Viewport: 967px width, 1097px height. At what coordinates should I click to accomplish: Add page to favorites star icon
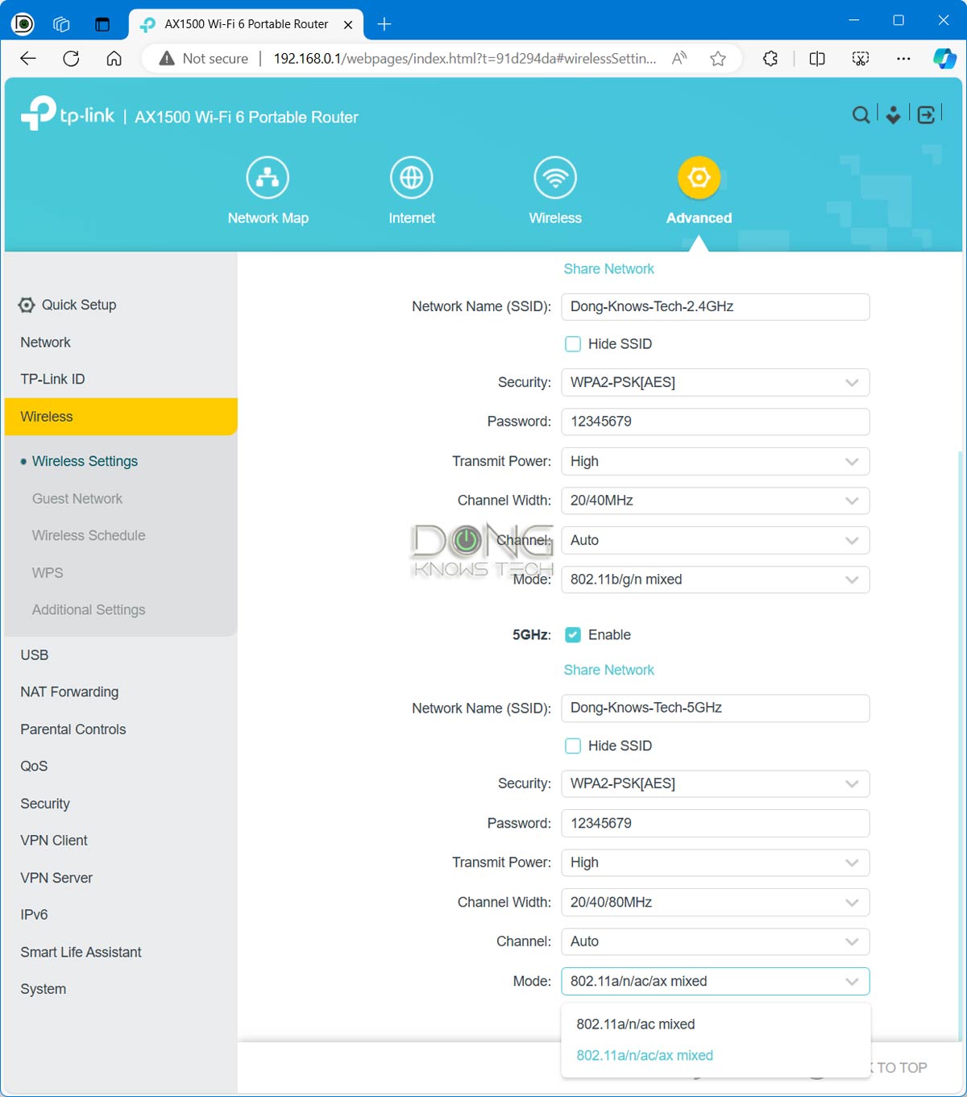[718, 58]
